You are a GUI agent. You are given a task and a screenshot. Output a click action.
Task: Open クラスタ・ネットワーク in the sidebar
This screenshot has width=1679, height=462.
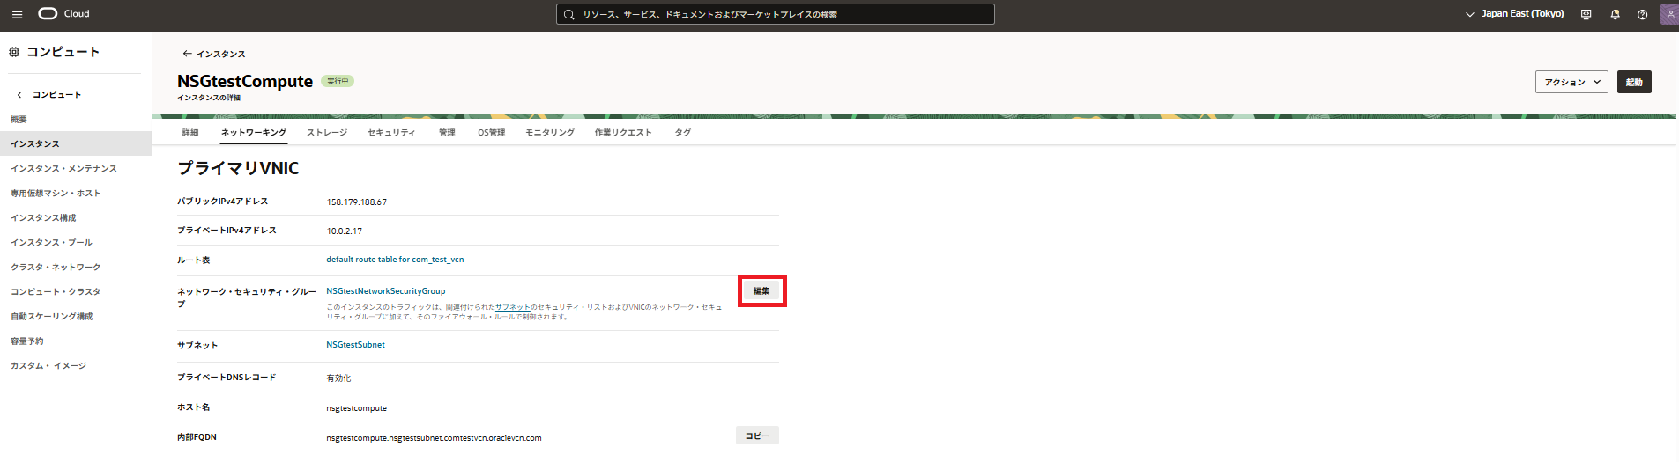(x=56, y=267)
